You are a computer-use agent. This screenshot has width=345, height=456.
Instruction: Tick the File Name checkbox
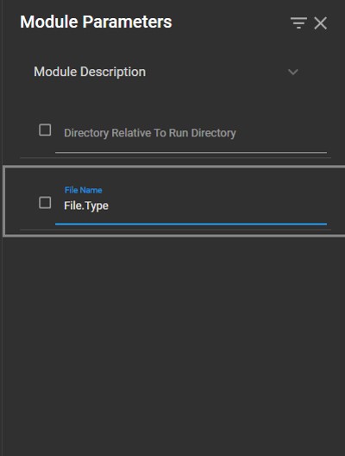point(45,203)
